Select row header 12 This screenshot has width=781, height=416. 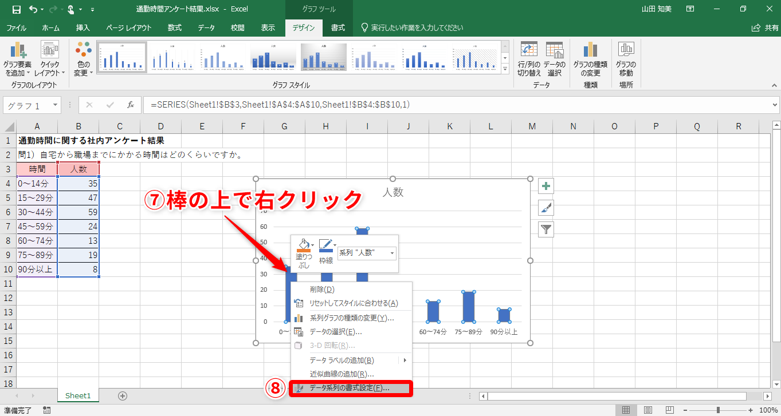click(8, 298)
